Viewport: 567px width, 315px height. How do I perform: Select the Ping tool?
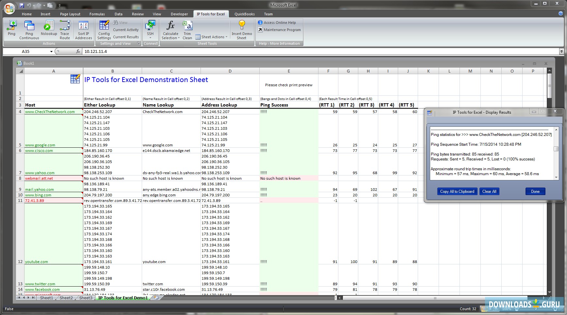(11, 29)
